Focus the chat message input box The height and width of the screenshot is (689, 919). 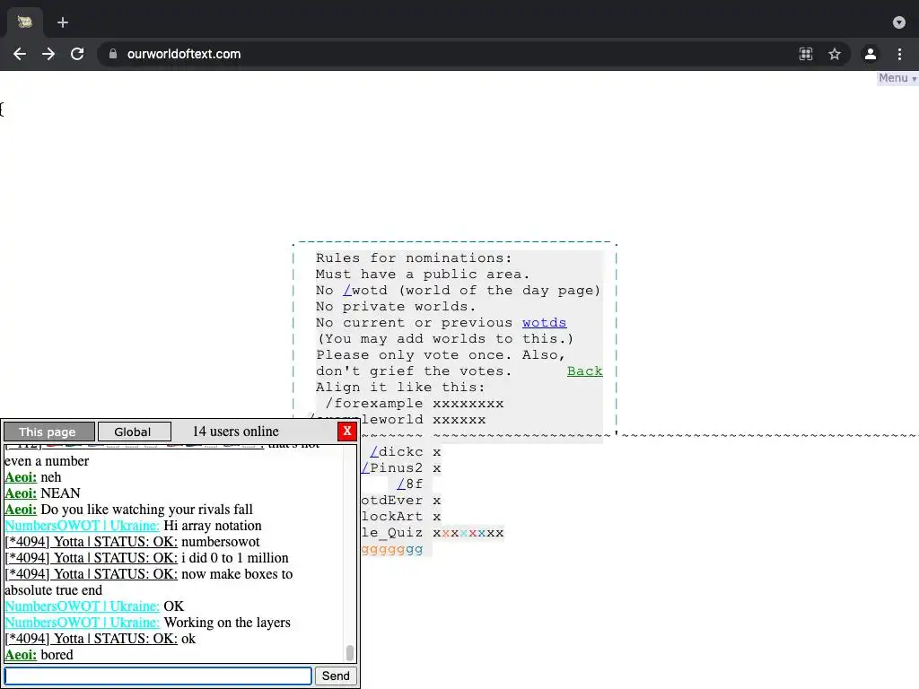point(158,676)
